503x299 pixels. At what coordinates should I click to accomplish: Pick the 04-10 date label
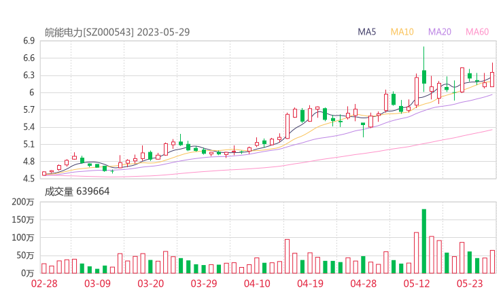[257, 283]
